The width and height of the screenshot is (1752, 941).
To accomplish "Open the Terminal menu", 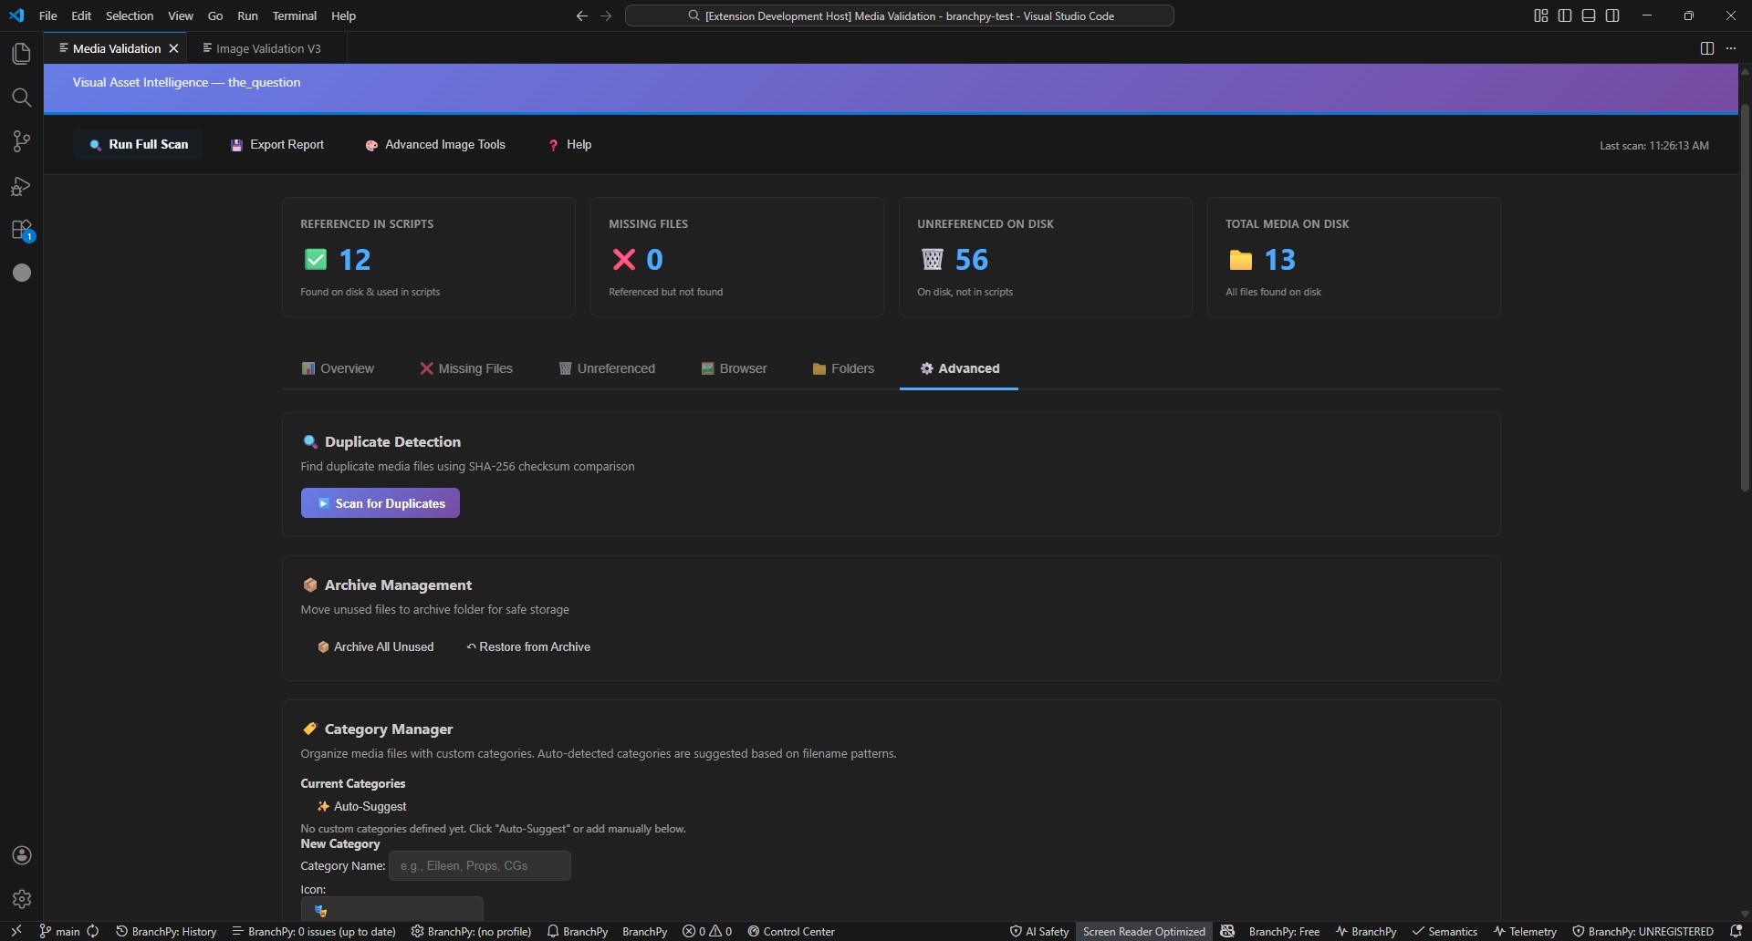I will [x=294, y=16].
